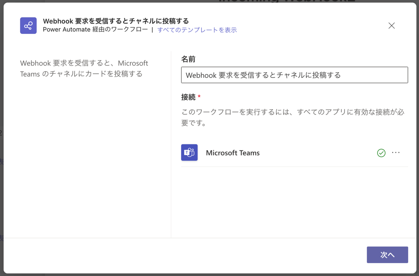Screen dimensions: 419x276
Task: Click the green connection check mark
Action: click(381, 153)
